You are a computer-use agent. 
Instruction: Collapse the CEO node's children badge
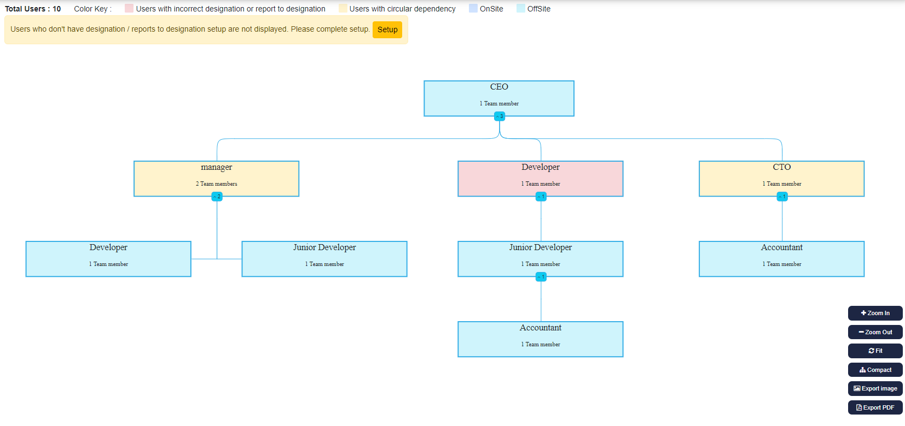coord(499,116)
